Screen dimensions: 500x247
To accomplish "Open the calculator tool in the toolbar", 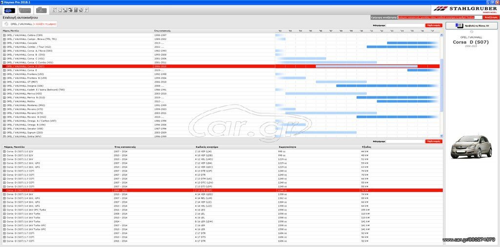I will [76, 10].
